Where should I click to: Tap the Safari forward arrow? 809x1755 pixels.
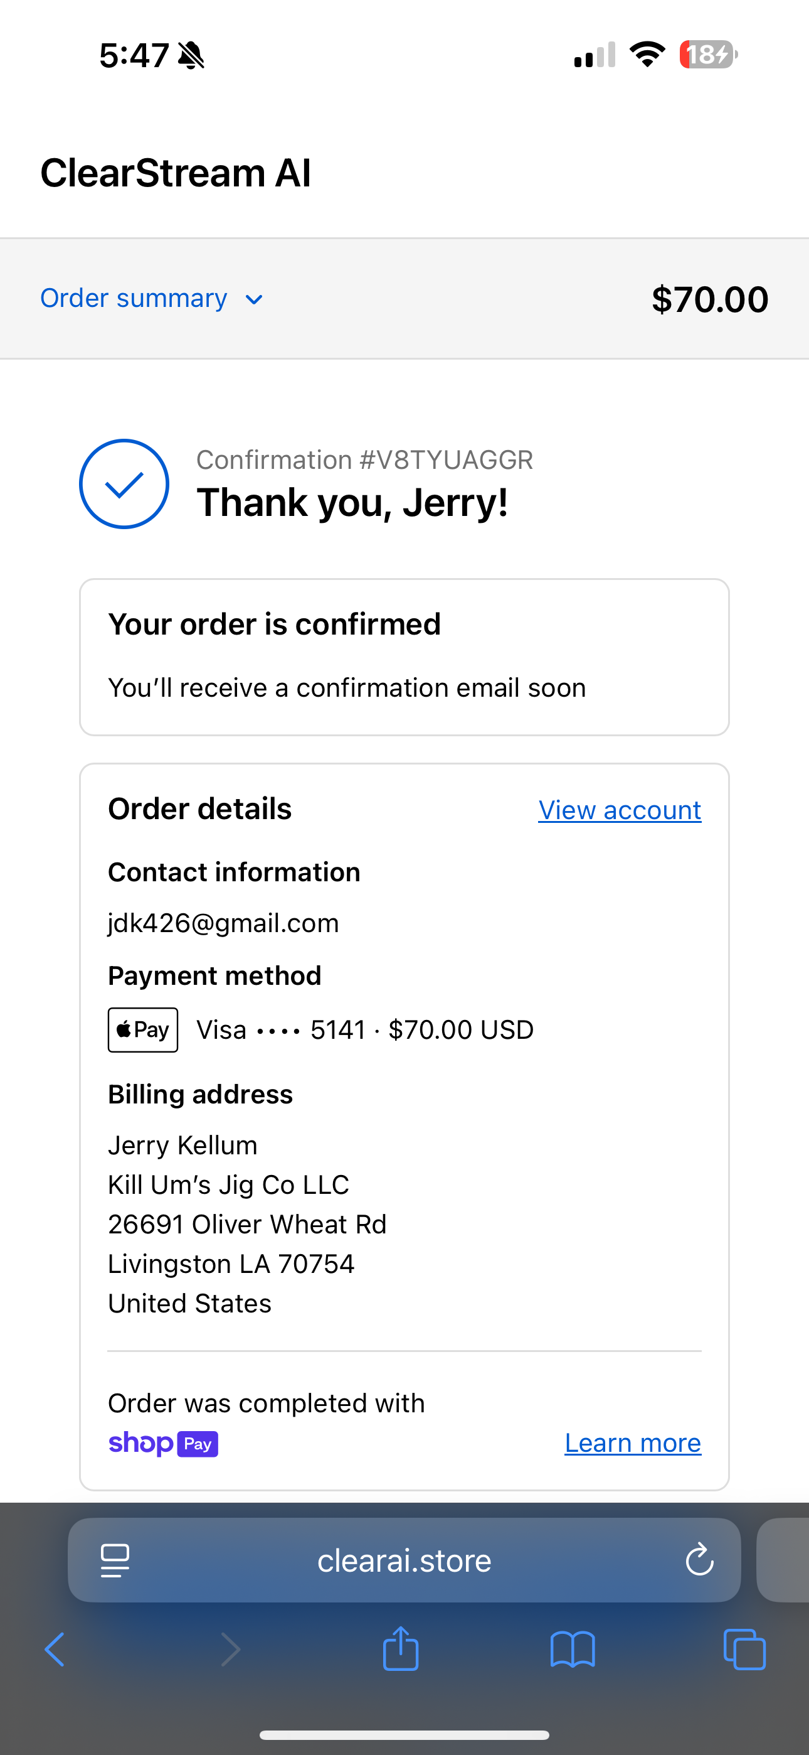point(231,1650)
